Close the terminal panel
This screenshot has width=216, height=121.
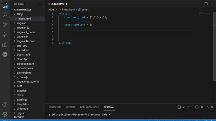click(212, 107)
